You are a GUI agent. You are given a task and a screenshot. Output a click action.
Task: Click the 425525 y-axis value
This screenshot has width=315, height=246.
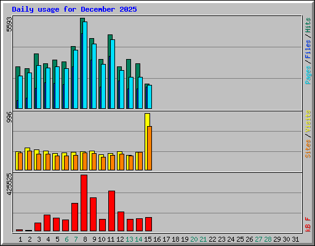tap(9, 184)
